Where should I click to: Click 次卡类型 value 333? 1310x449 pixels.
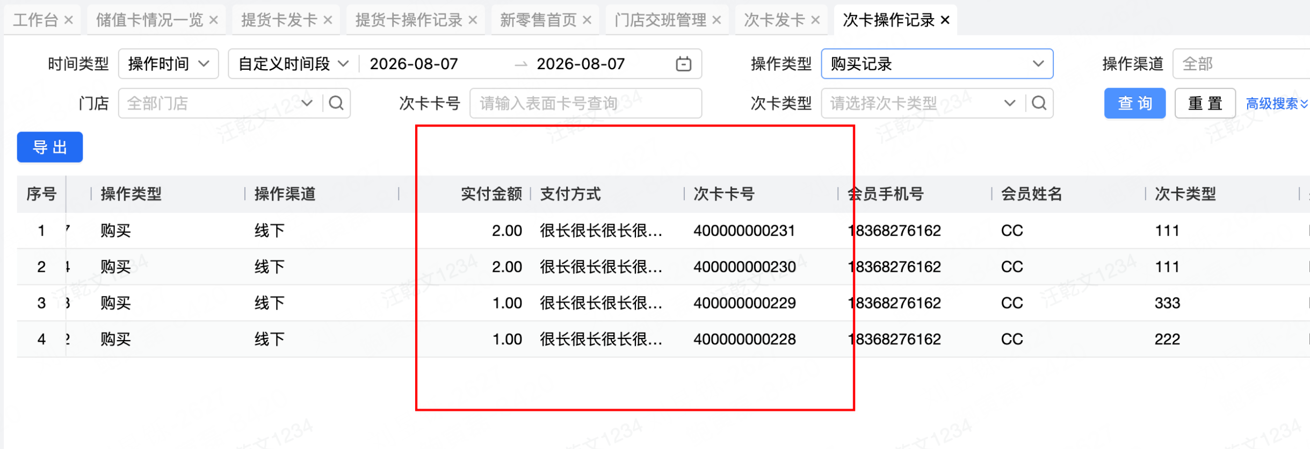pos(1167,303)
